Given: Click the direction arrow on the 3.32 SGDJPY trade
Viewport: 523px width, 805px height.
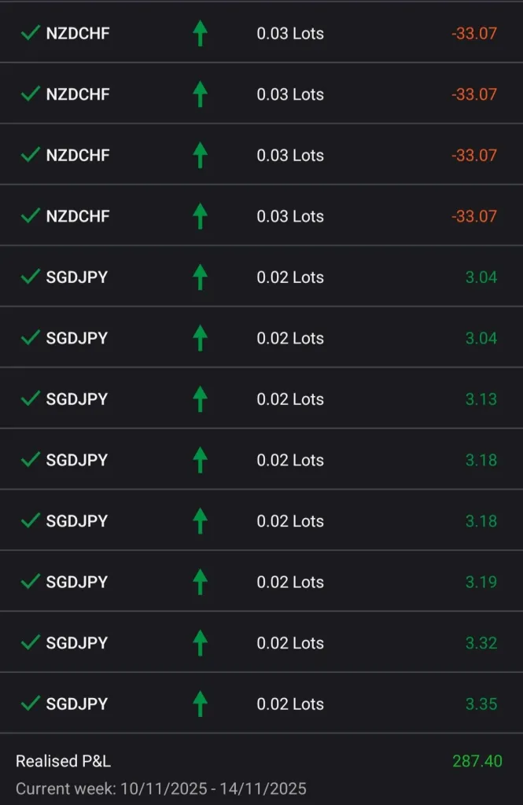Looking at the screenshot, I should coord(200,642).
